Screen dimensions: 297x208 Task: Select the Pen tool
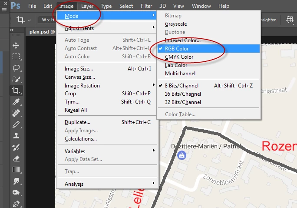(x=16, y=204)
